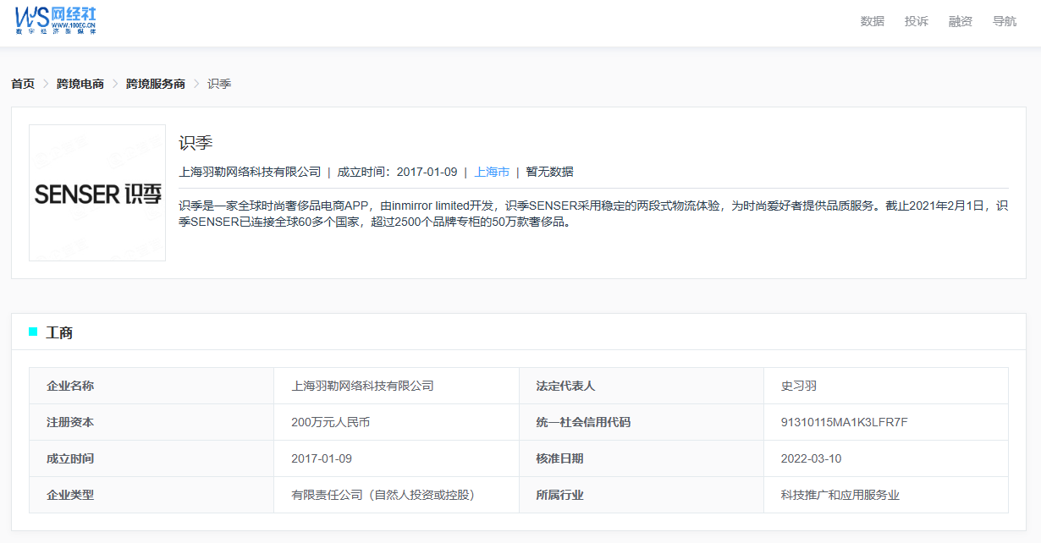Viewport: 1041px width, 543px height.
Task: Go to 首页 breadcrumb link
Action: pos(23,84)
